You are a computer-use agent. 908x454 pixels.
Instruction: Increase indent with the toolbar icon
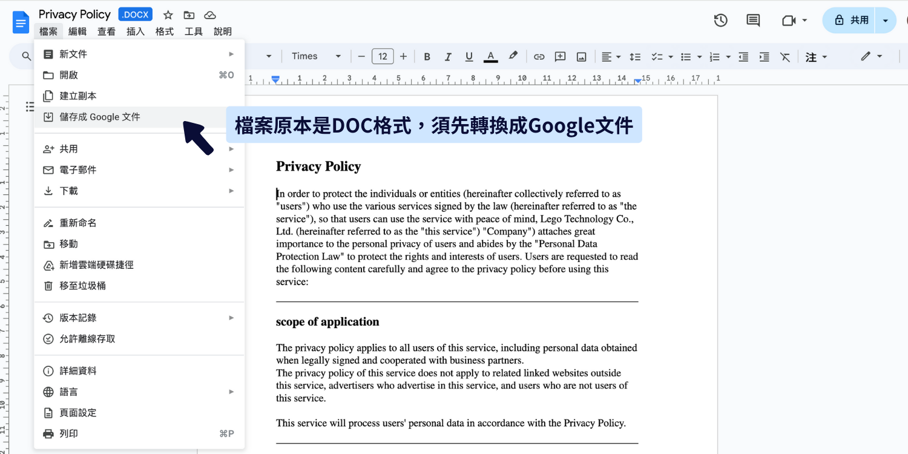pyautogui.click(x=765, y=57)
